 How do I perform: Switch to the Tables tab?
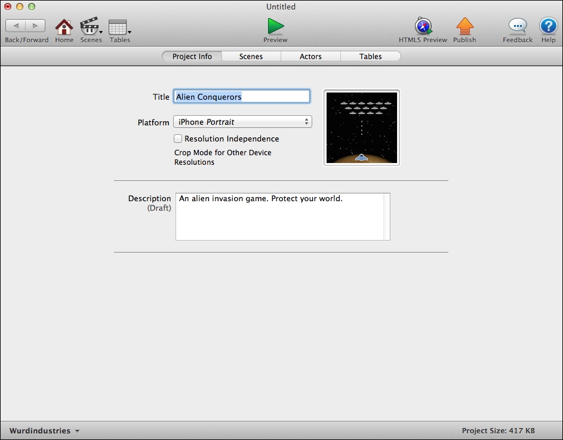click(371, 56)
